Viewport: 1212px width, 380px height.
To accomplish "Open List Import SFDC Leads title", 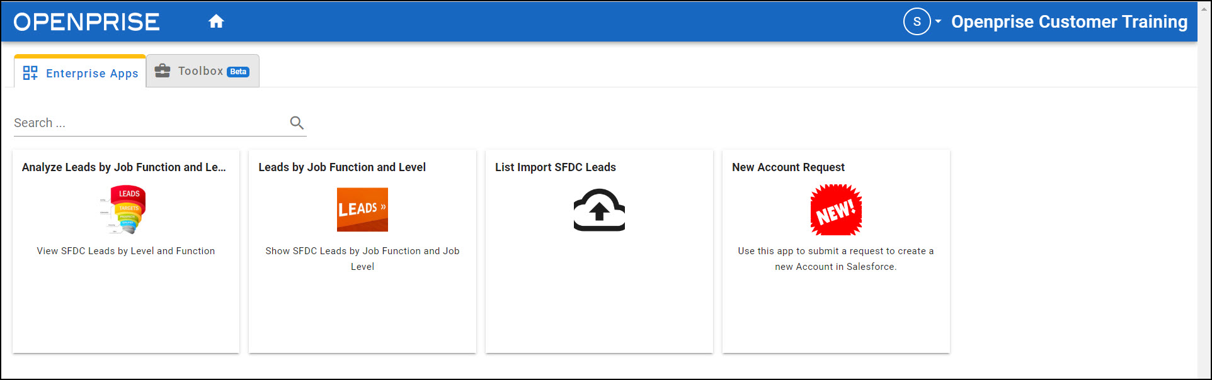I will coord(556,167).
